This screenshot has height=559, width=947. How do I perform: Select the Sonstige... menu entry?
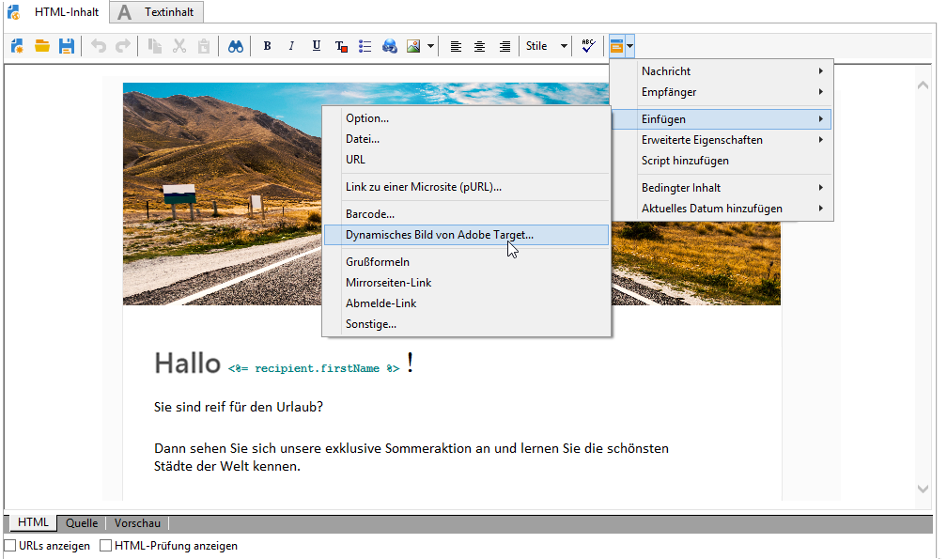point(466,324)
